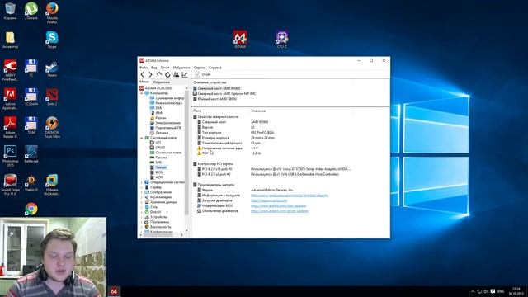
Task: Open the aida64.com BIOS updates link
Action: (x=279, y=205)
